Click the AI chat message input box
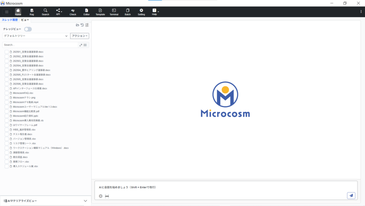Viewport: 365px width, 206px height. point(226,187)
